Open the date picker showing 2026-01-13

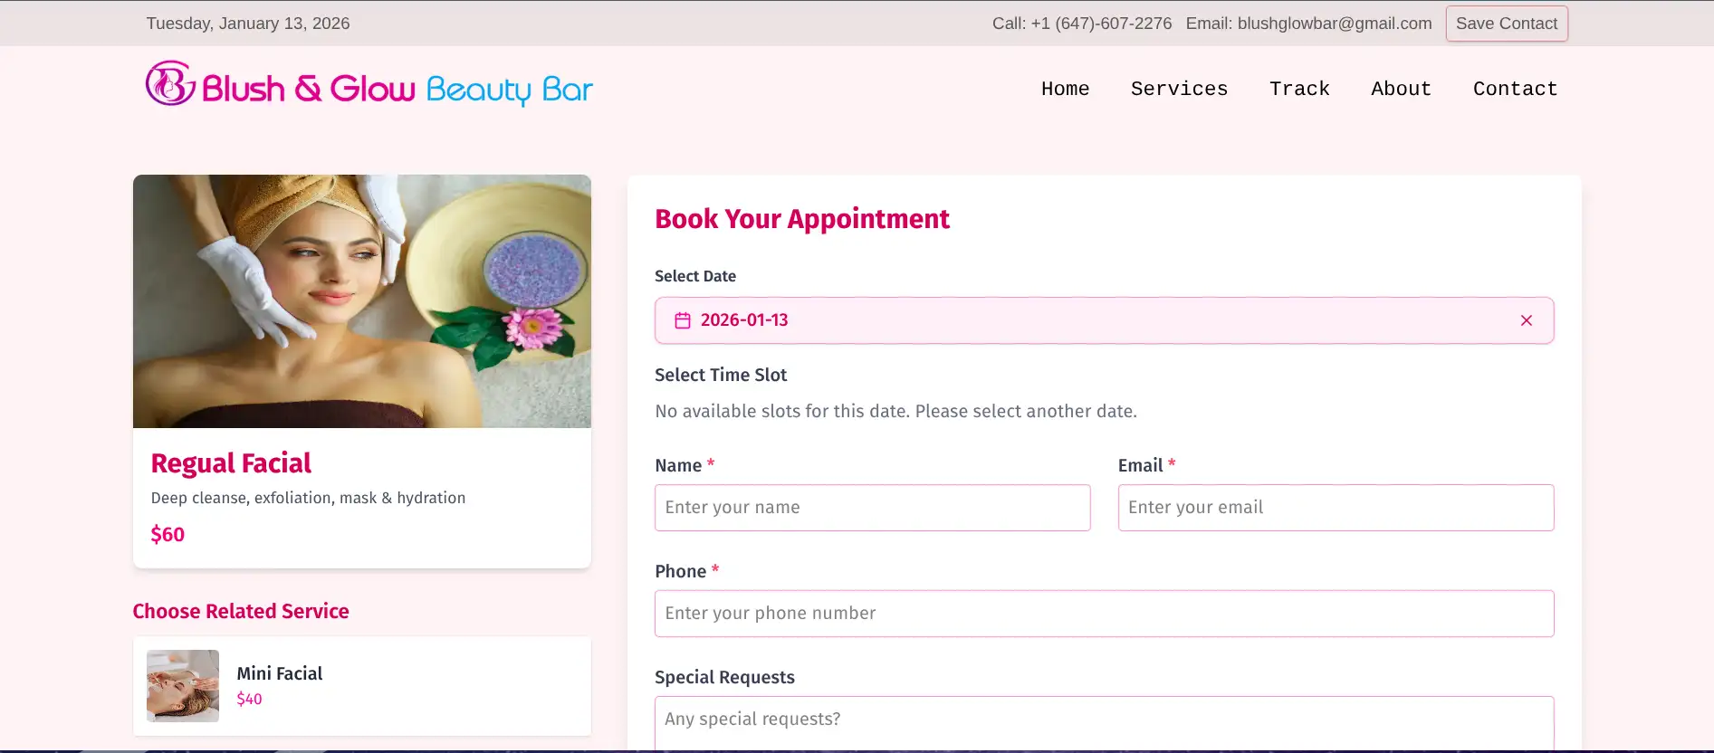(1087, 320)
